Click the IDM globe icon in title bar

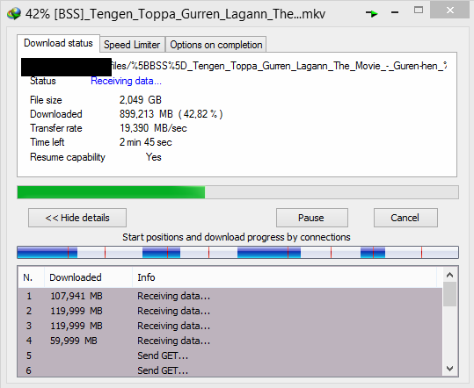click(x=14, y=13)
